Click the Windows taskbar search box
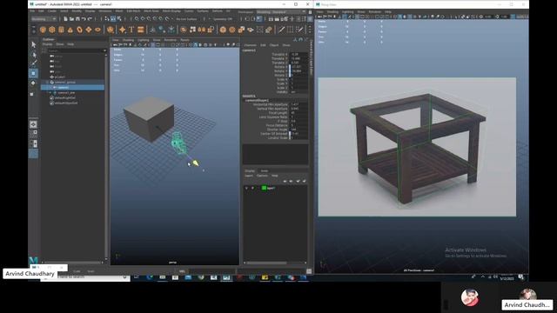 85,277
